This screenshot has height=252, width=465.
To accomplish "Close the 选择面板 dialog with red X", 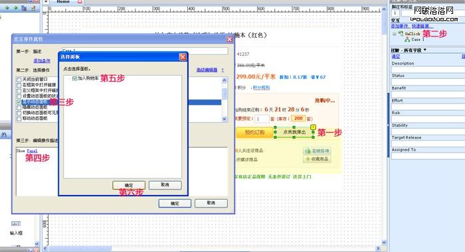I will pyautogui.click(x=183, y=57).
